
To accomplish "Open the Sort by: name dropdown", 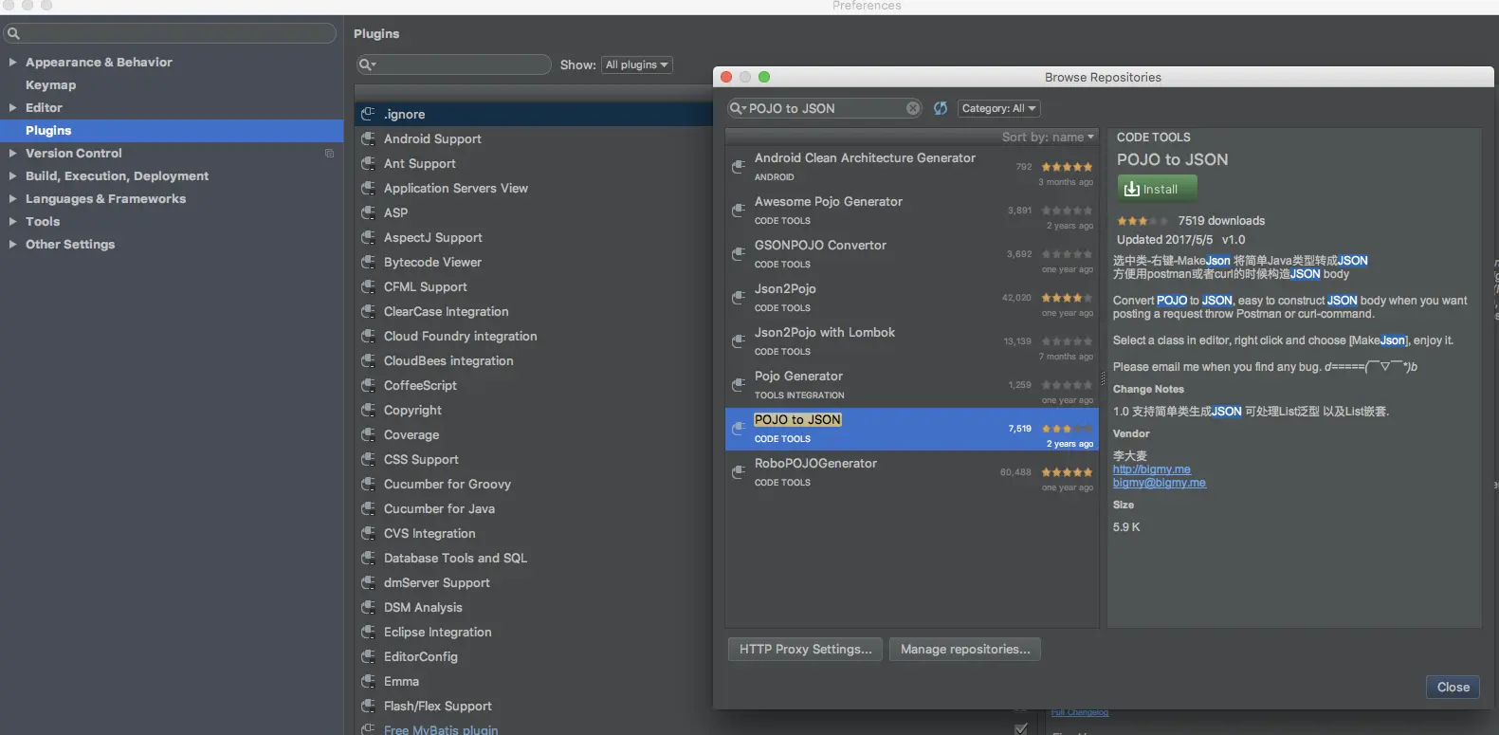I will coord(1048,138).
